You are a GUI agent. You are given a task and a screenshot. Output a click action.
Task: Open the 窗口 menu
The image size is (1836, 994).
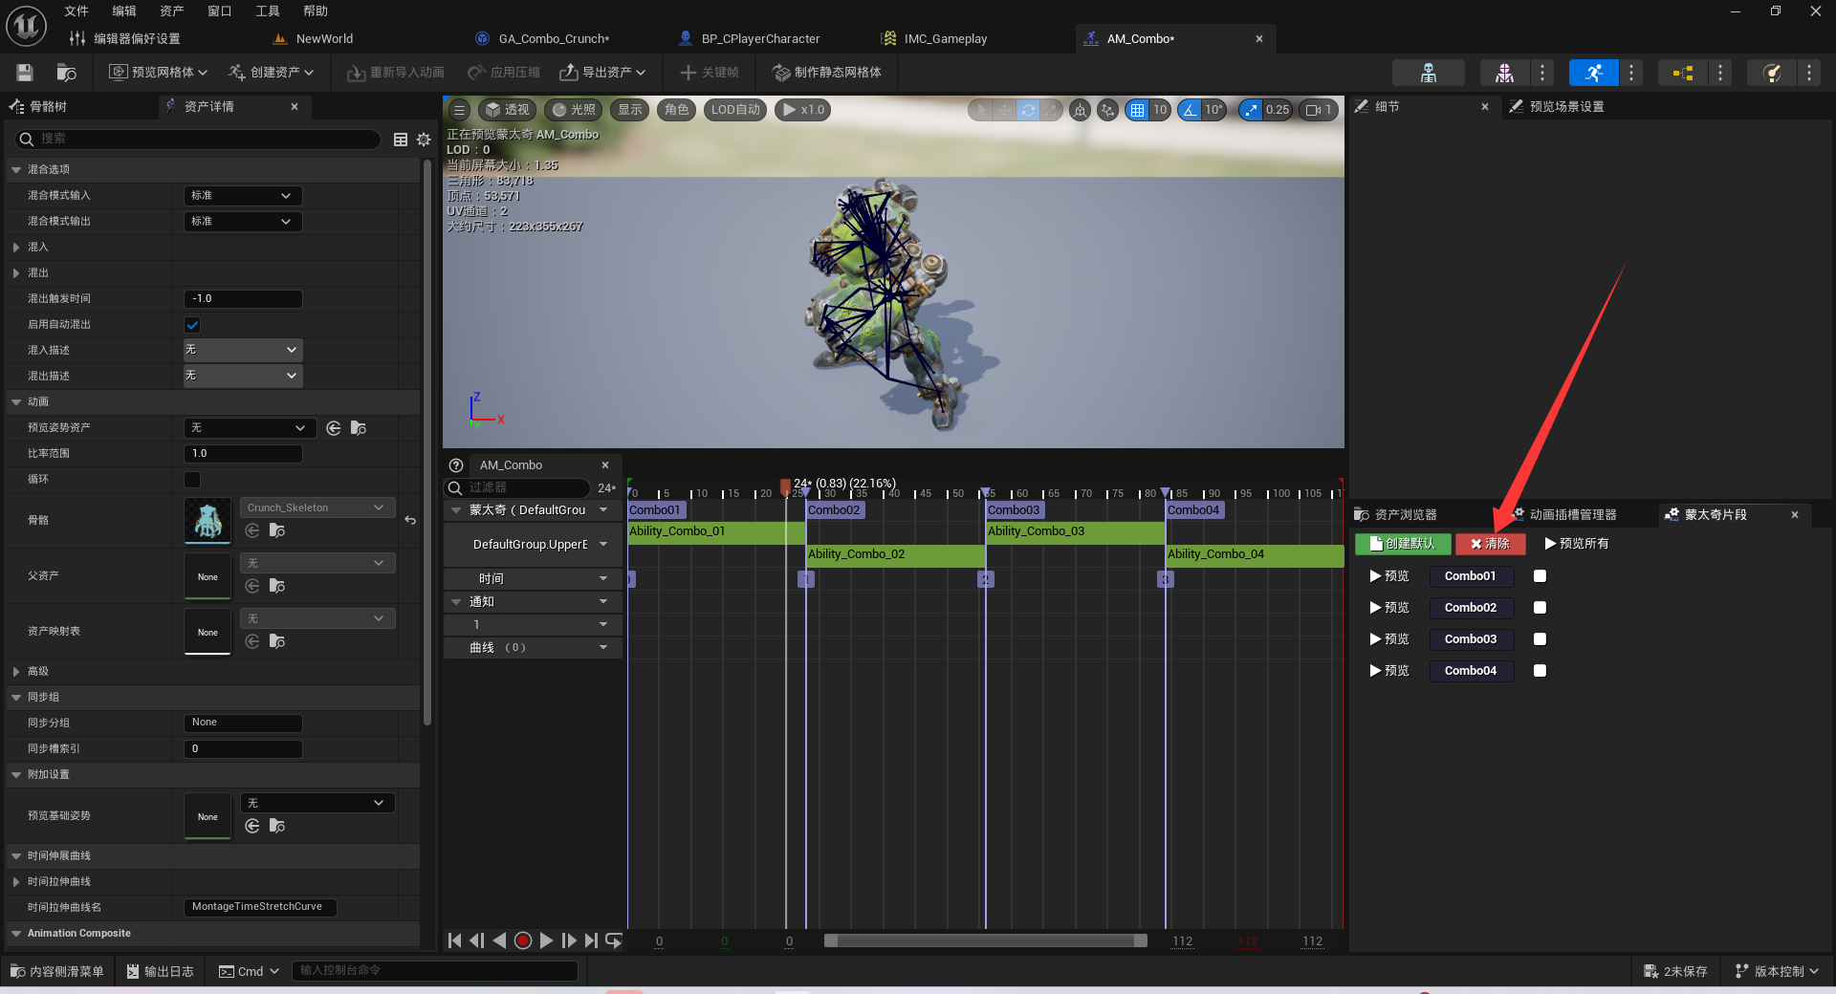click(x=218, y=11)
